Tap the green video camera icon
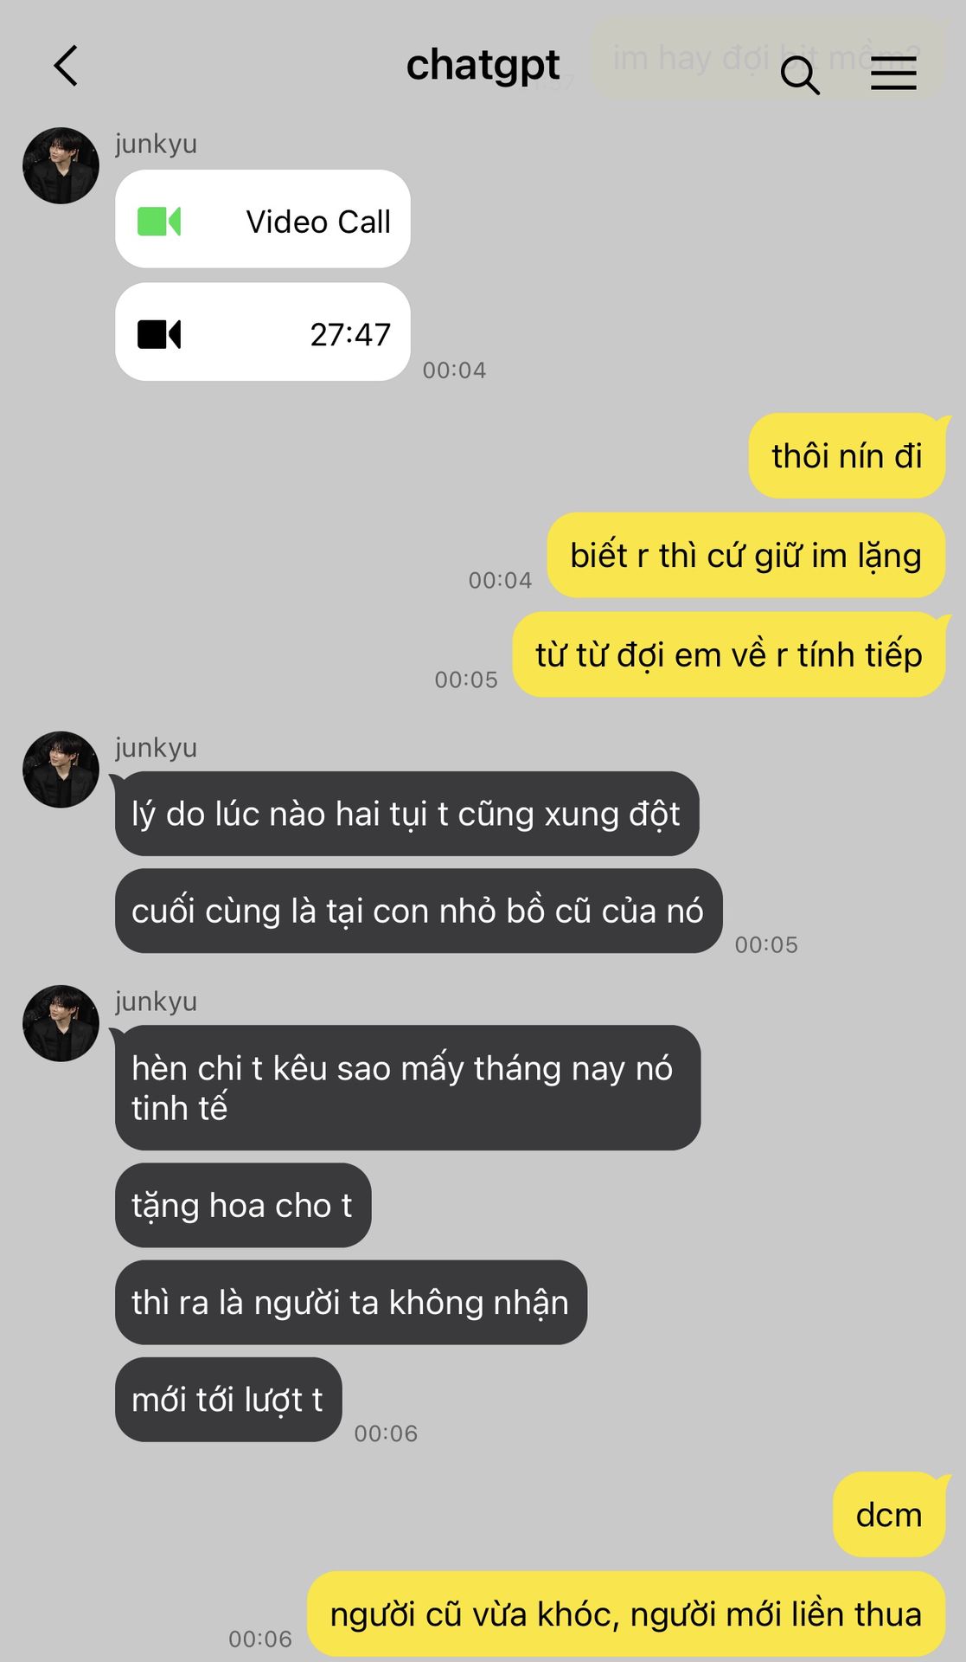The height and width of the screenshot is (1662, 966). 159,222
